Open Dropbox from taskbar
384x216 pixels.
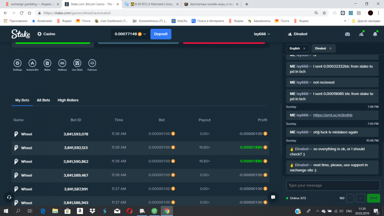point(92,211)
